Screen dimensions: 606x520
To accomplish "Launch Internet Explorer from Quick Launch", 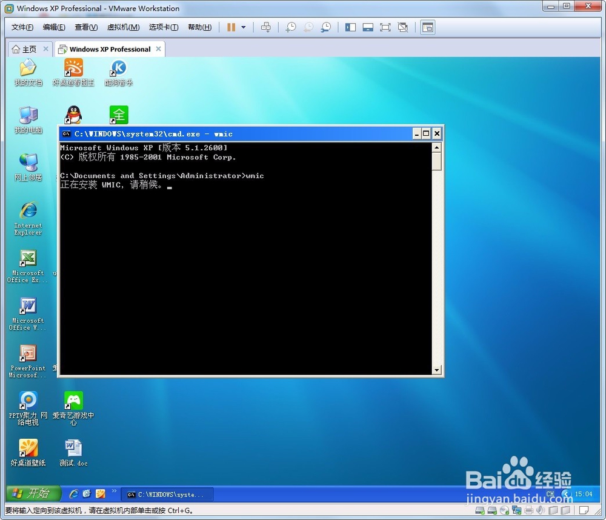I will point(73,494).
